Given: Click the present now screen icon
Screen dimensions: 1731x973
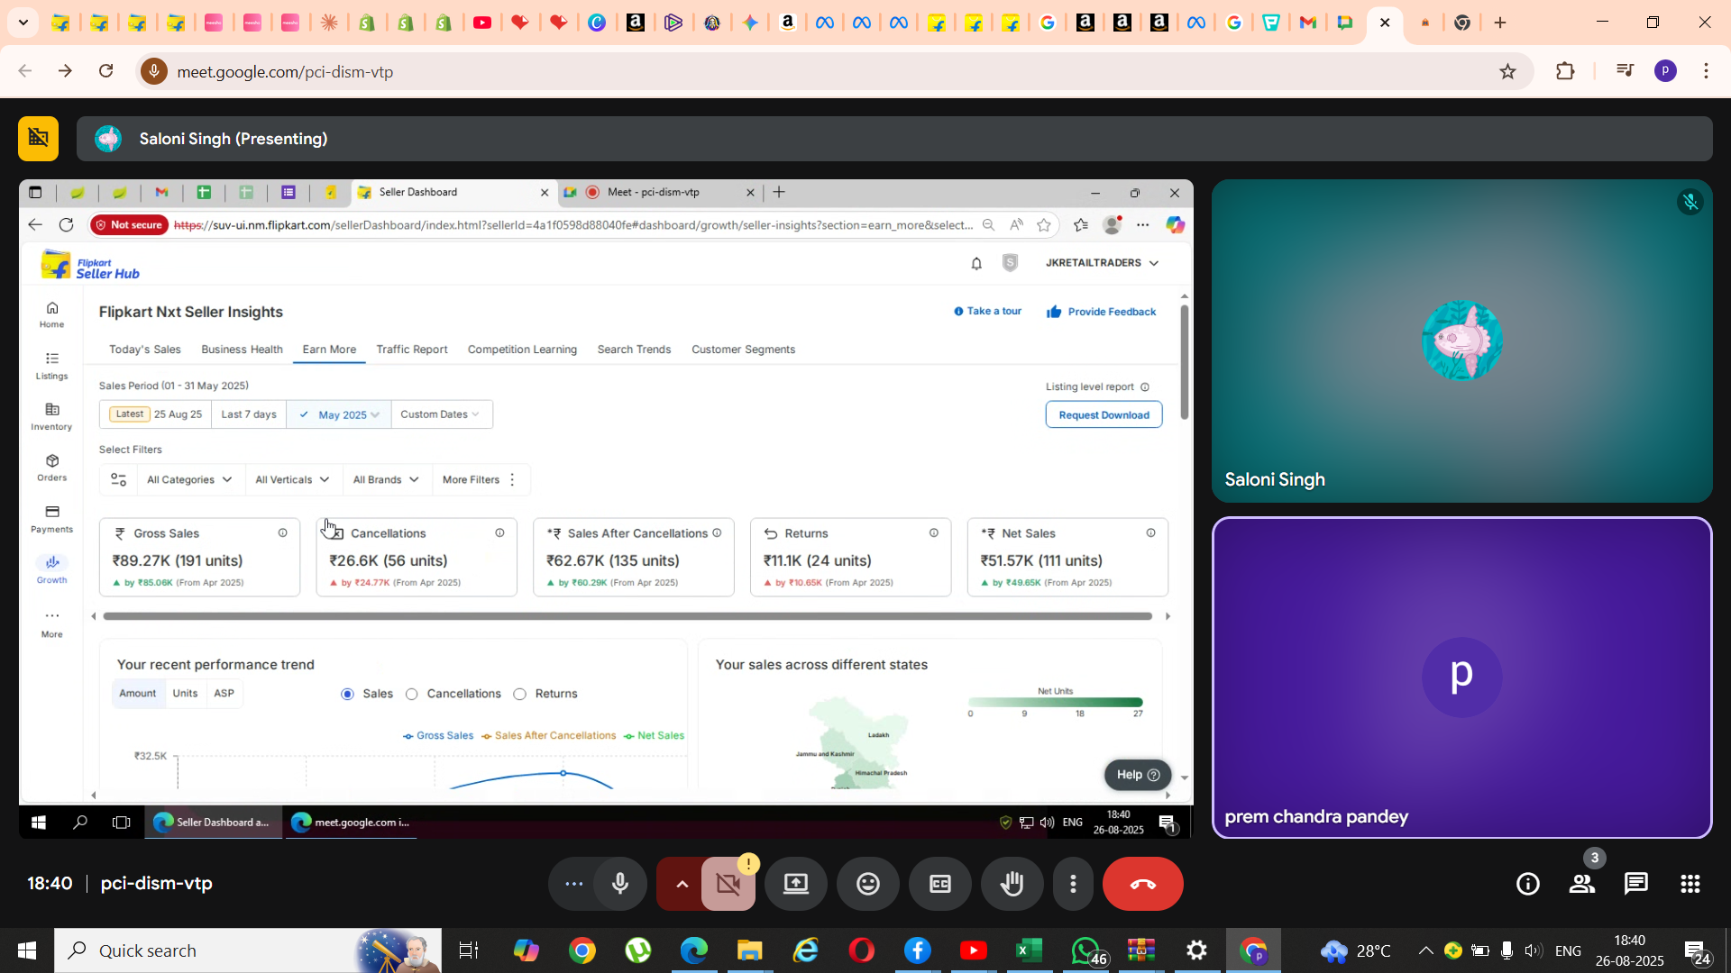Looking at the screenshot, I should (x=795, y=884).
